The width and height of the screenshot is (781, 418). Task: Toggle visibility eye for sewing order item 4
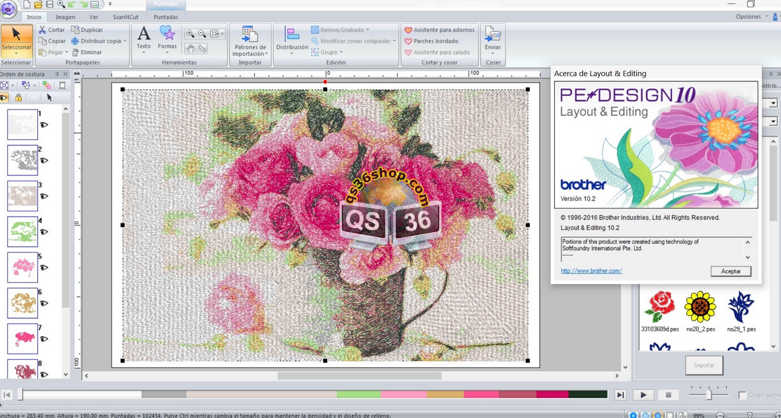click(44, 232)
